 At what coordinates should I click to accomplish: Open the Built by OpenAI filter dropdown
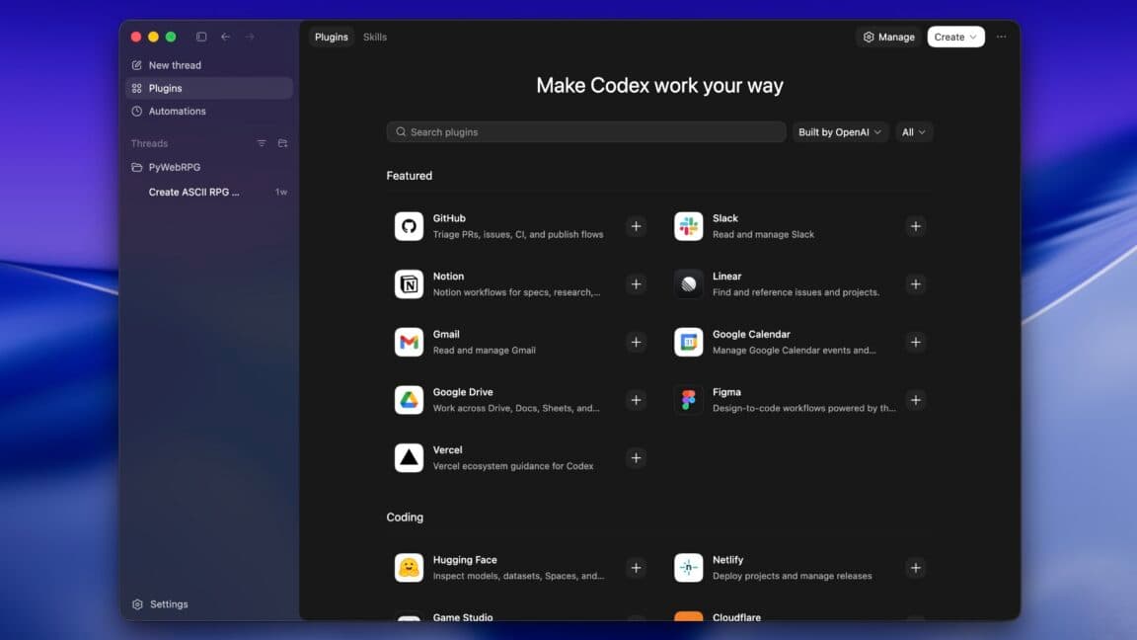840,131
